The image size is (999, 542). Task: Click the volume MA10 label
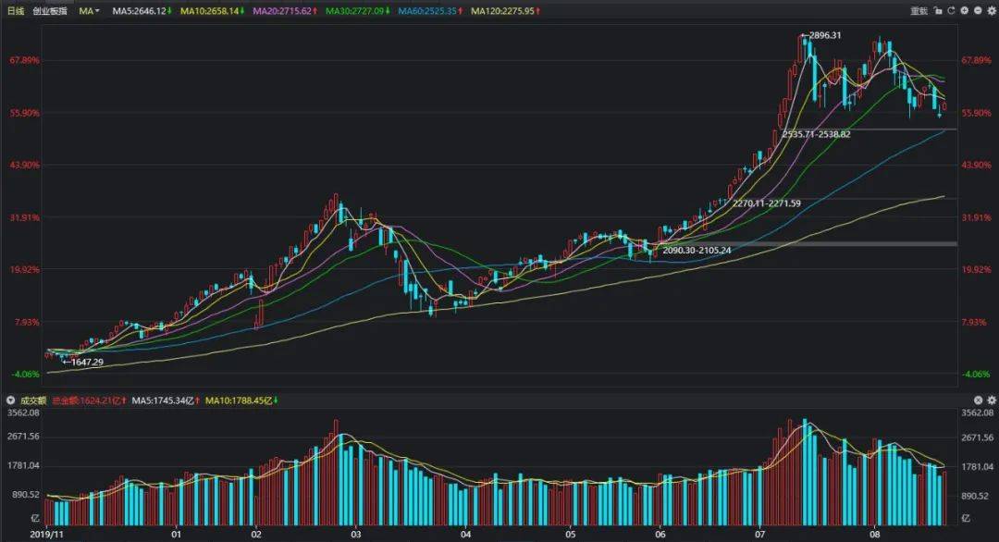pyautogui.click(x=240, y=400)
